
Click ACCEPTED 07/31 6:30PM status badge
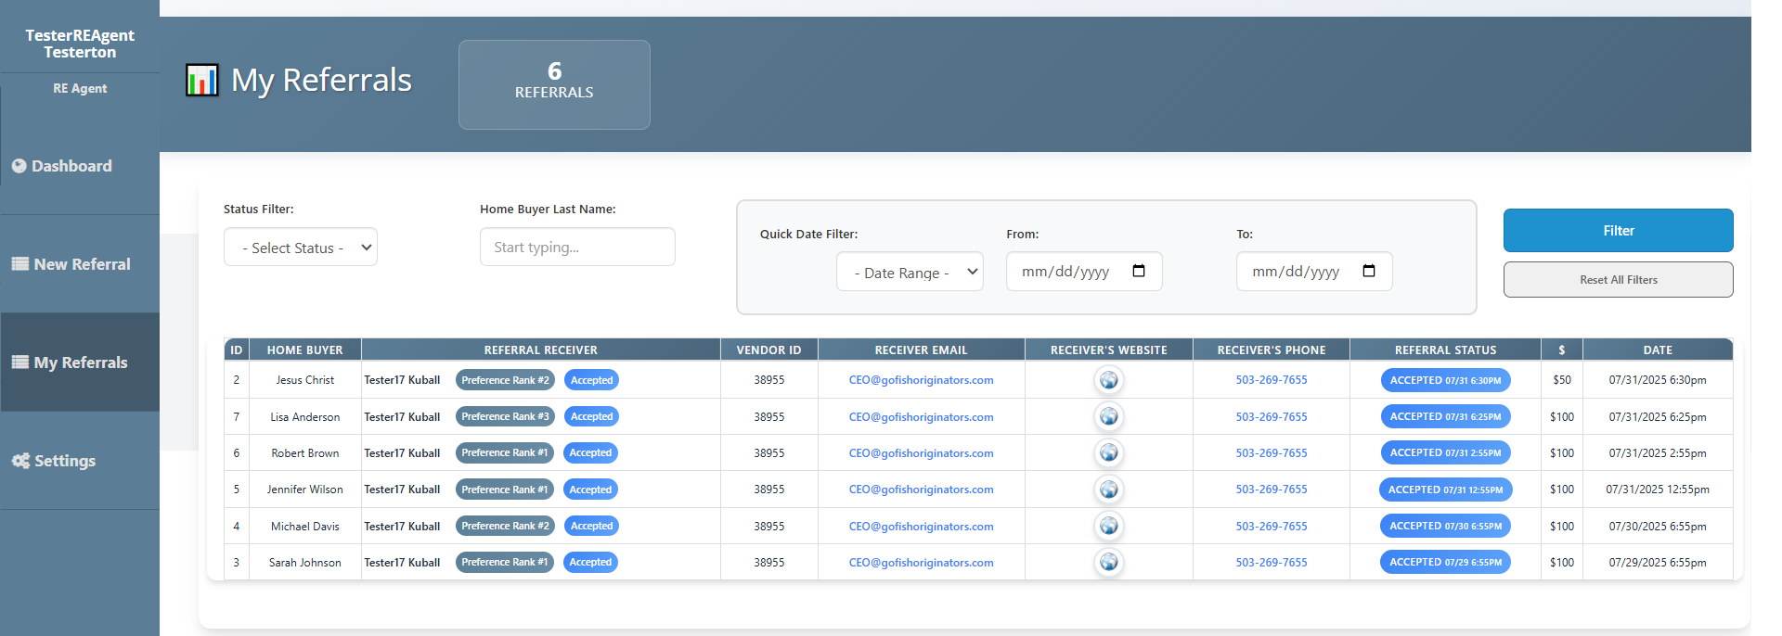point(1445,380)
